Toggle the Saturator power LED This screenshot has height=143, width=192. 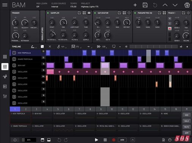click(x=95, y=13)
